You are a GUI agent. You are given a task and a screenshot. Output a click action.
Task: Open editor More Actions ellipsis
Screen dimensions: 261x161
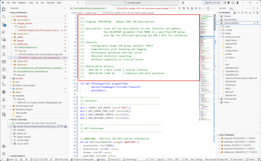pos(212,8)
